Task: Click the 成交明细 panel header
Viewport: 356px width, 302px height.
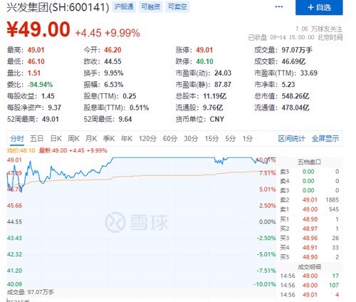Action: pos(309,267)
